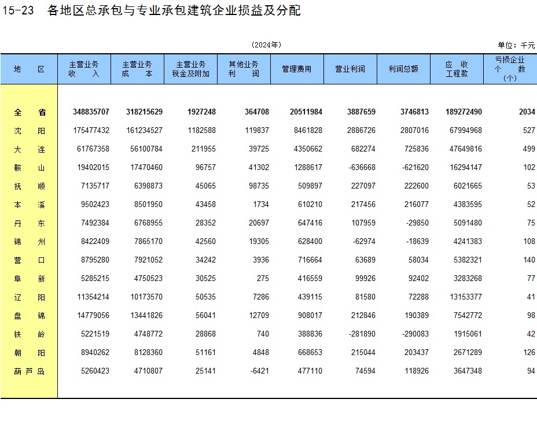
Task: Click the 主营业务收入 column header
Action: 84,69
